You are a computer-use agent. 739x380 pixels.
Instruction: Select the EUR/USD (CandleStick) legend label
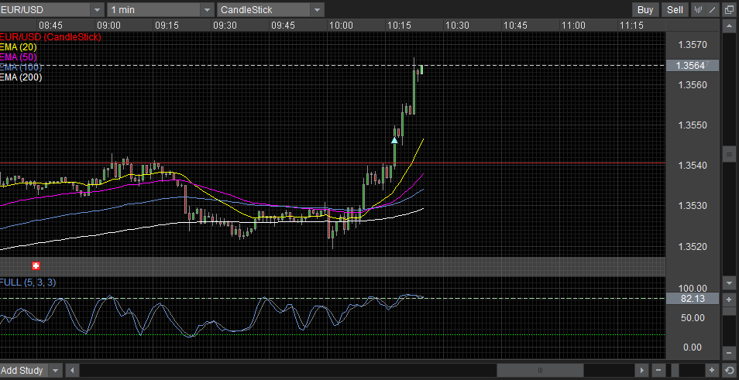click(50, 36)
